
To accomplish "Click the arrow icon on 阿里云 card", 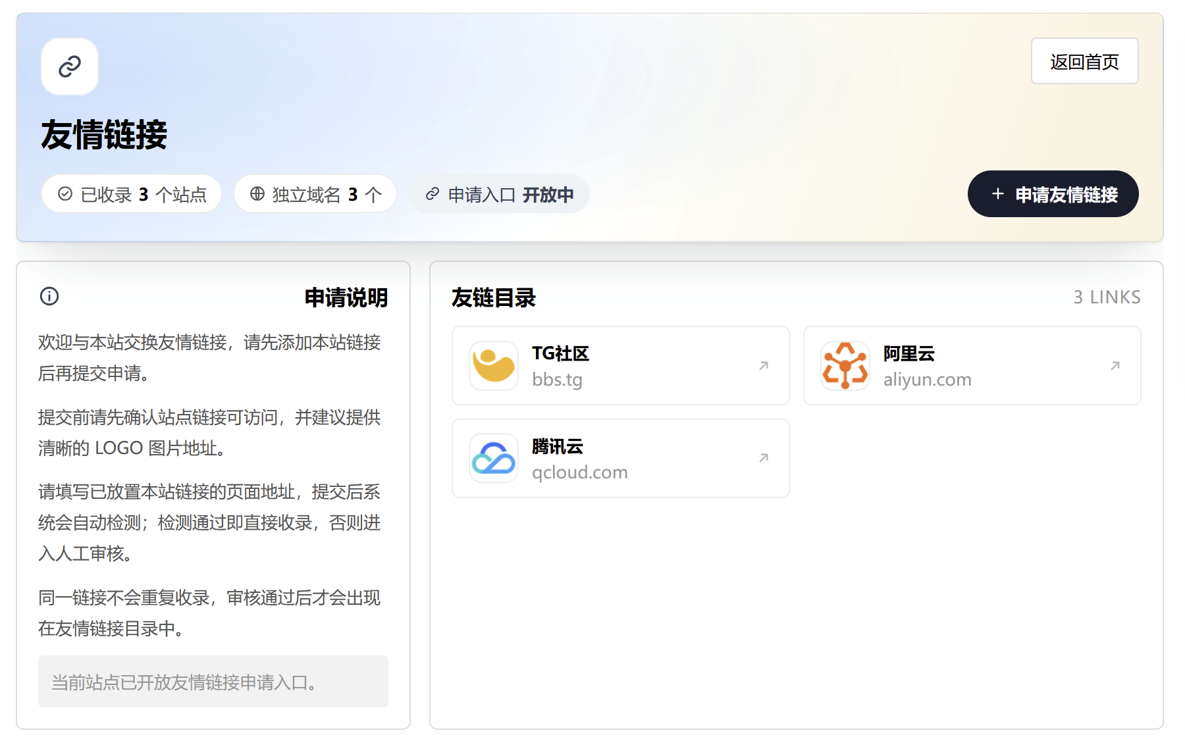I will pyautogui.click(x=1115, y=366).
